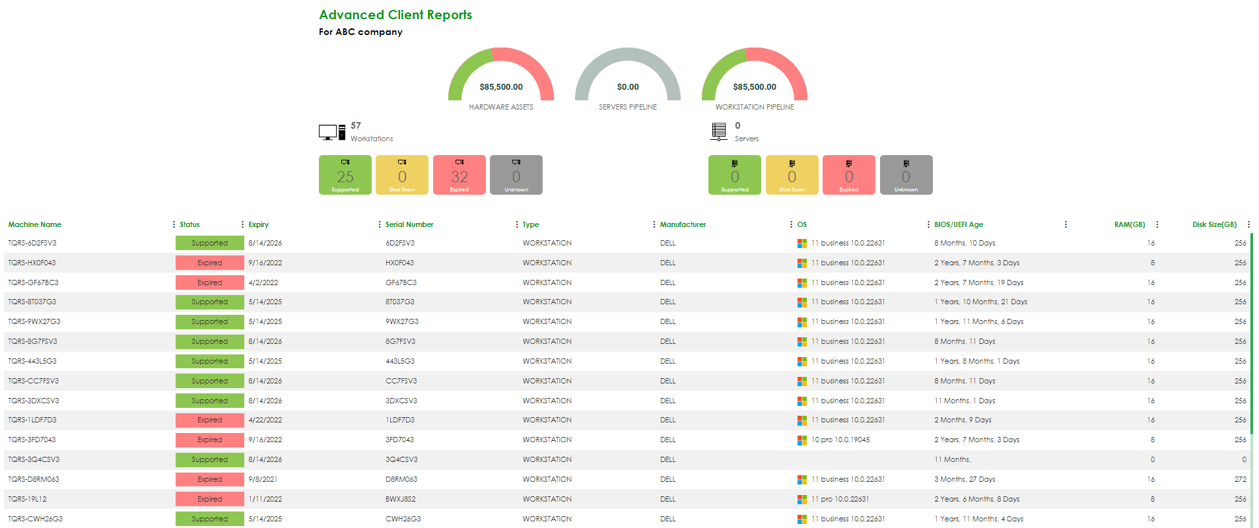Select the workstation Due Soon yellow tile
The image size is (1259, 528).
click(x=402, y=175)
